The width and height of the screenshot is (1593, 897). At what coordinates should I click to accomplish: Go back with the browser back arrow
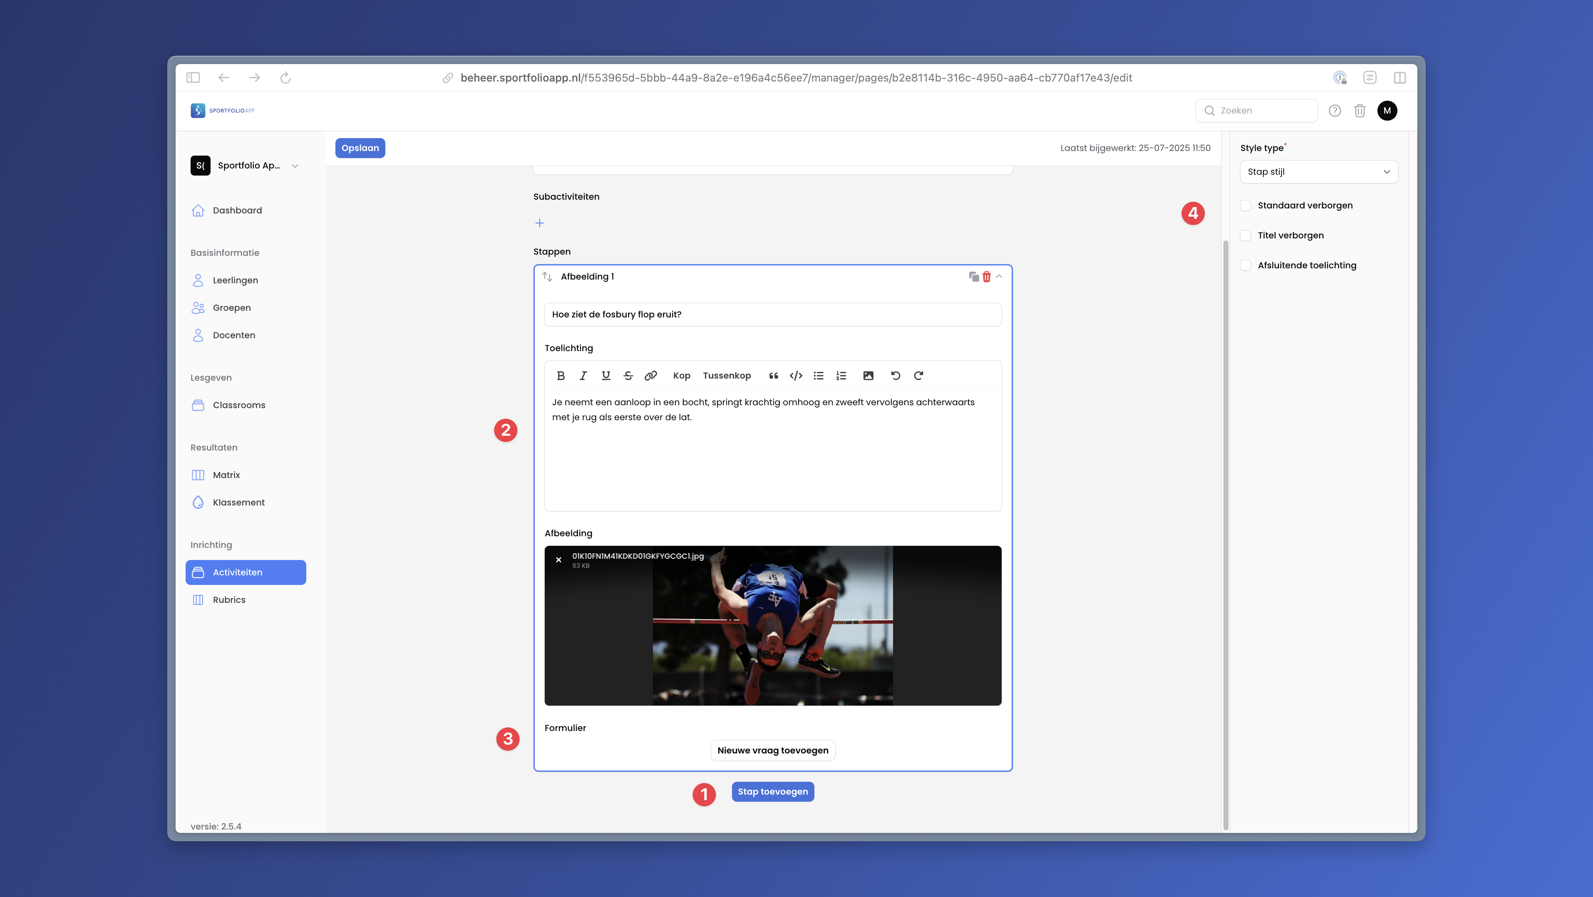224,77
